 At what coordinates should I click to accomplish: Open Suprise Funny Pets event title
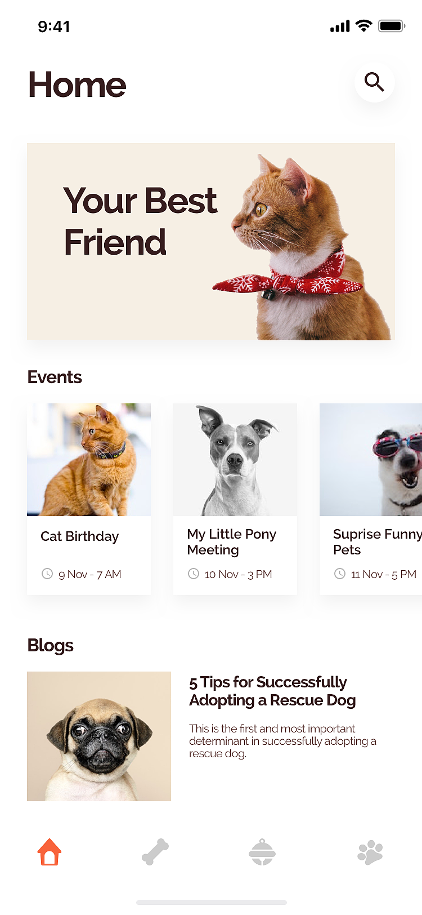(377, 541)
